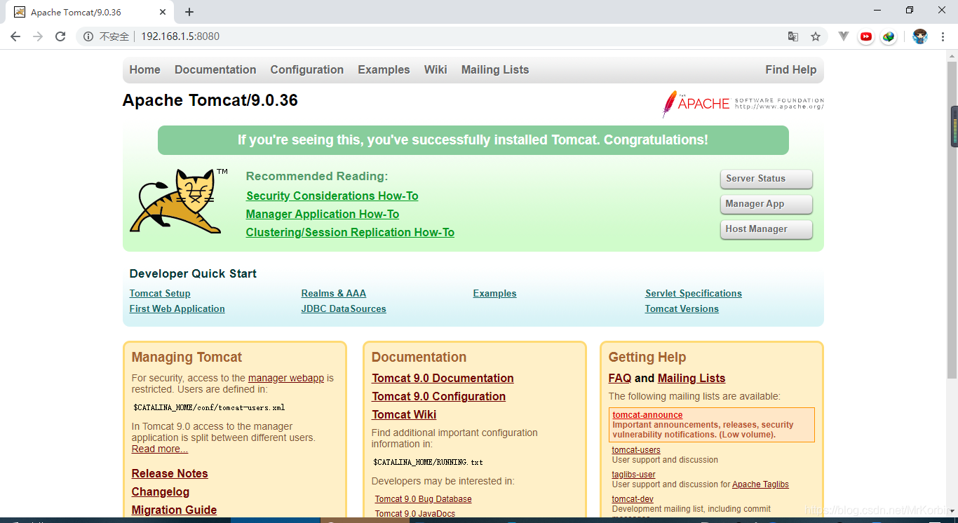Open Wiki in the top navigation bar
This screenshot has height=523, width=958.
[x=436, y=69]
